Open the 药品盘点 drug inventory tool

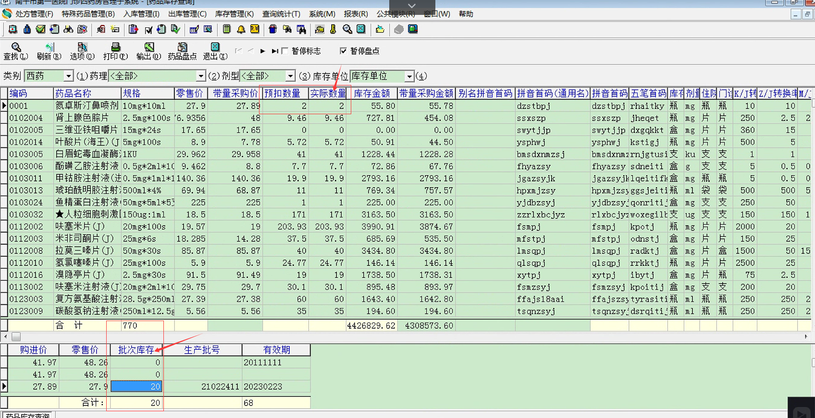pyautogui.click(x=182, y=50)
